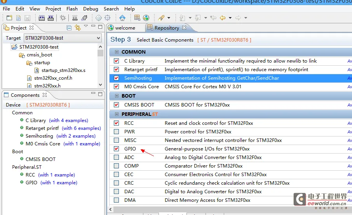352x215 pixels.
Task: Open the Back history dropdown arrow
Action: (x=230, y=18)
